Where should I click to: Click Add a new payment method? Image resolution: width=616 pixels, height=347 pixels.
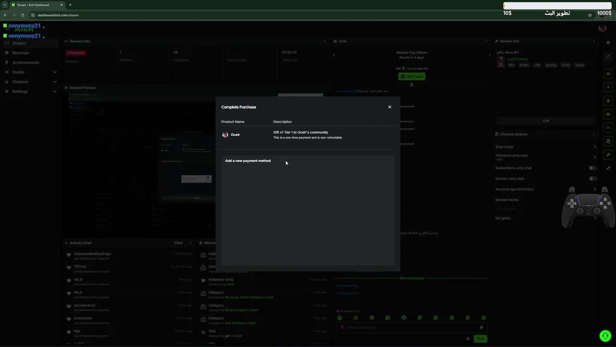pyautogui.click(x=248, y=161)
